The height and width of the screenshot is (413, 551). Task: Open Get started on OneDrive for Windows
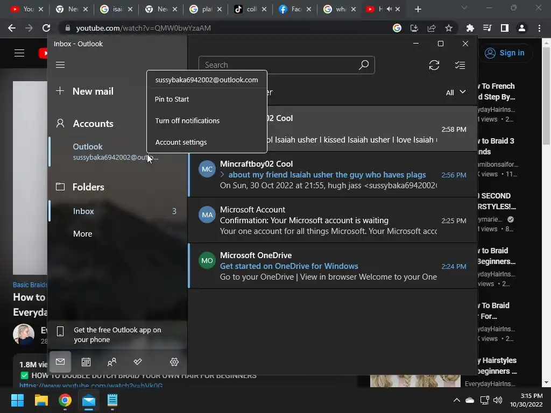click(332, 266)
